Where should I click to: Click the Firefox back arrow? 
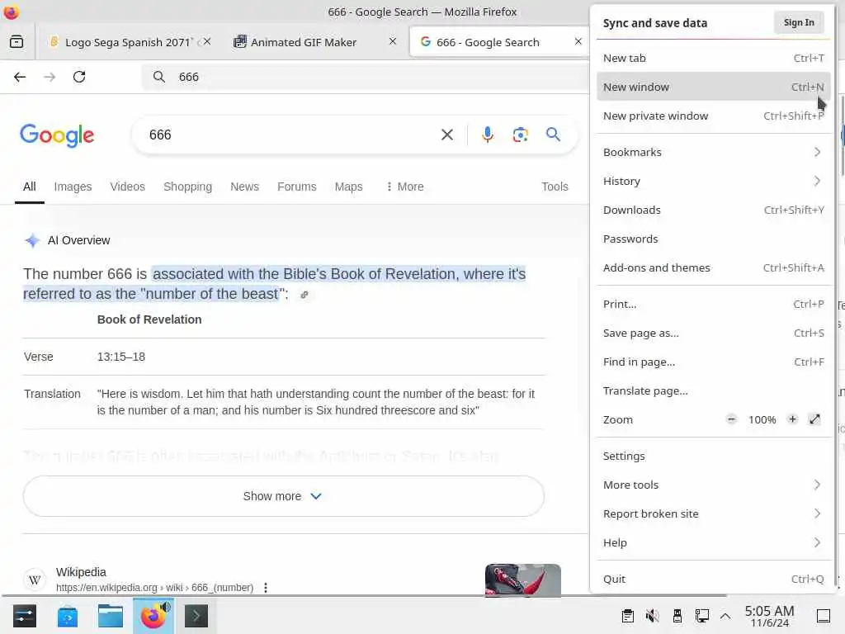pos(20,77)
